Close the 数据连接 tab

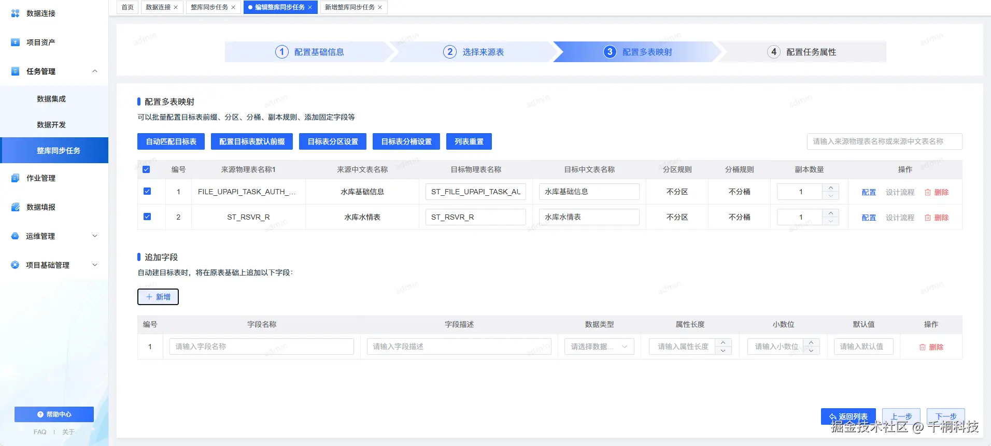point(176,7)
